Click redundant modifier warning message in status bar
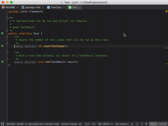168x126 pixels. click(x=33, y=124)
